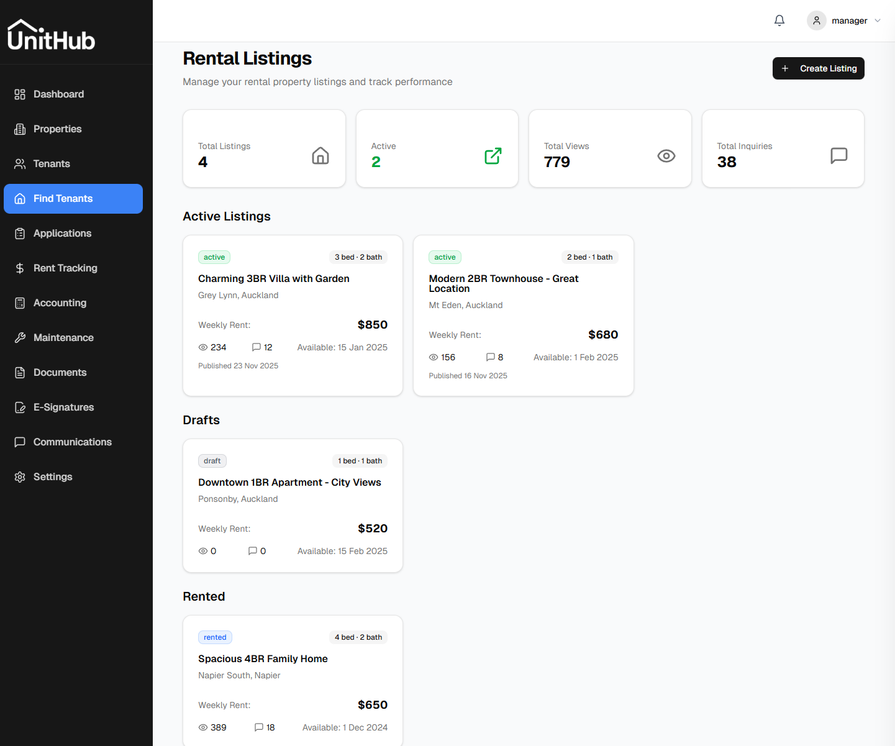Click the eye icon showing 234 views
The image size is (895, 746).
(202, 347)
